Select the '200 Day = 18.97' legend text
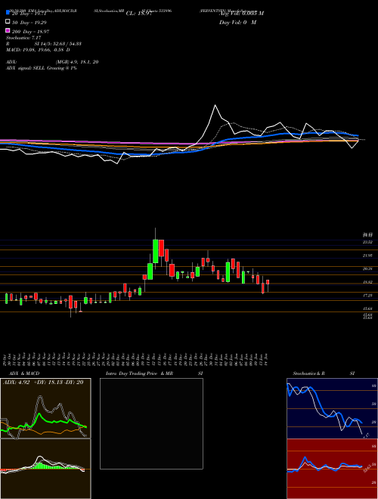This screenshot has width=378, height=499. point(31,32)
